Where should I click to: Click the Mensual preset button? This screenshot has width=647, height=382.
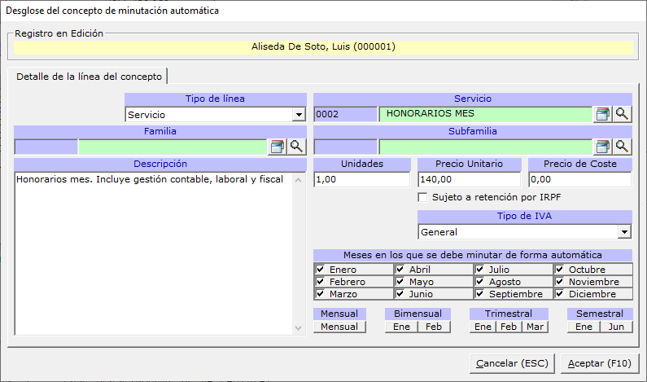pyautogui.click(x=339, y=327)
